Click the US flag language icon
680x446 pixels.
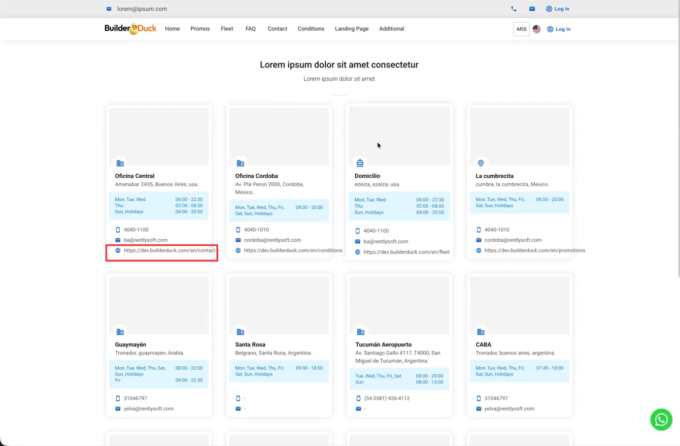click(x=537, y=29)
